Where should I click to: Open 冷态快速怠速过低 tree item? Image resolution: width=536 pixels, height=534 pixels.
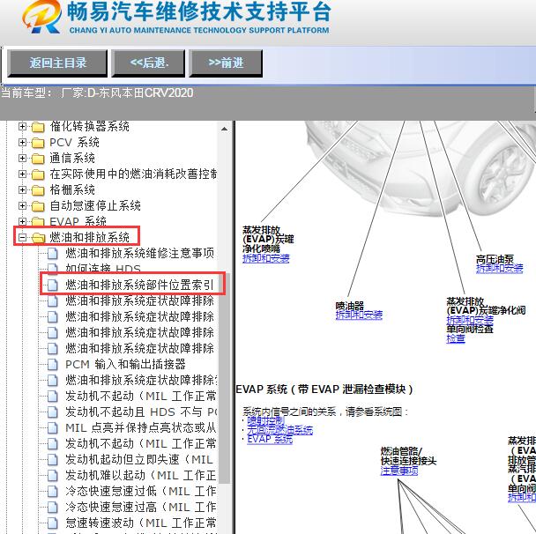141,492
